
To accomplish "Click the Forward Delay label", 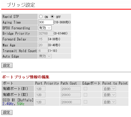I will [14, 39].
